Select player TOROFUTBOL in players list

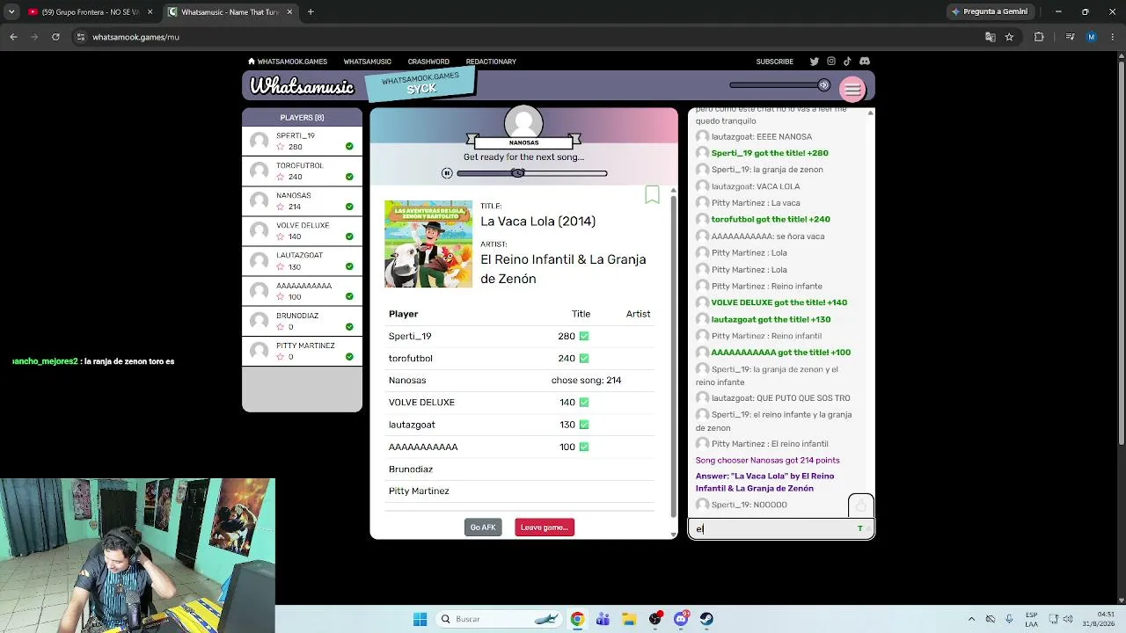click(302, 171)
